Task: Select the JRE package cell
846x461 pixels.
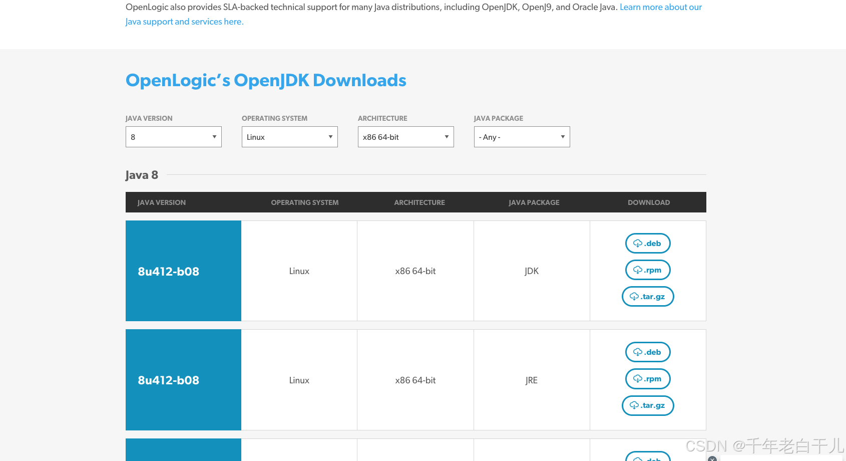Action: 532,380
